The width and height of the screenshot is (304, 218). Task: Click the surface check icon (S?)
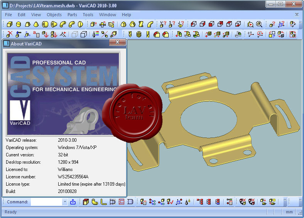[x=172, y=24]
